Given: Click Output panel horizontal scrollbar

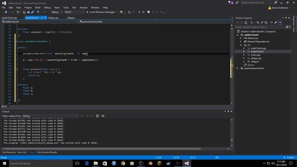Looking at the screenshot, I should point(103,149).
